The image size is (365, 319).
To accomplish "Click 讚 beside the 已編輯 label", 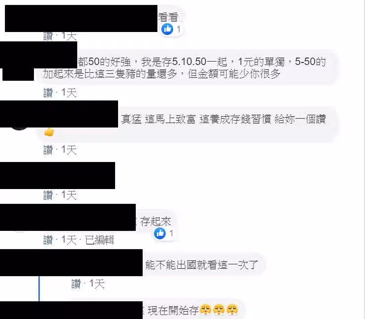I will (48, 240).
